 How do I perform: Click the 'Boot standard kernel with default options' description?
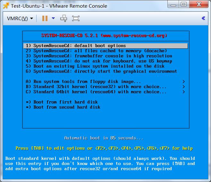(x=100, y=164)
